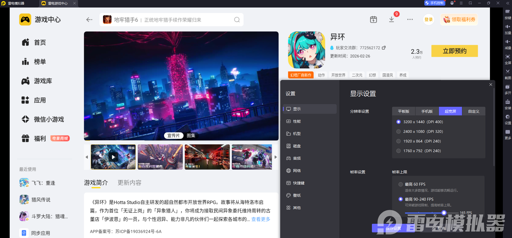Open the calendar reservation icon
Screen dimensions: 512x238
(x=374, y=20)
